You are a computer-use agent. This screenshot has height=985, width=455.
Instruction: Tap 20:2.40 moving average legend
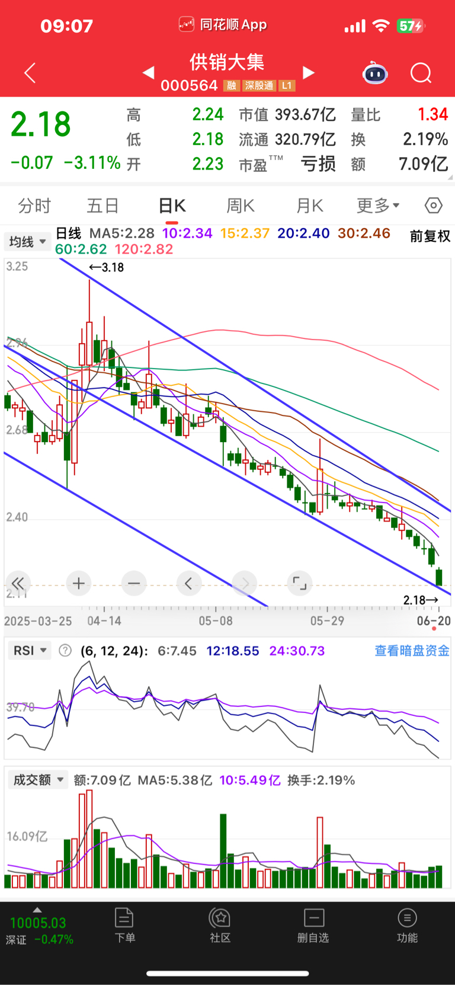coord(303,234)
